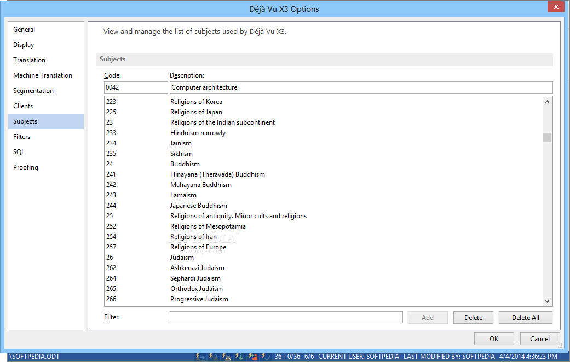Focus the Filter text box
The height and width of the screenshot is (362, 570).
click(x=286, y=317)
